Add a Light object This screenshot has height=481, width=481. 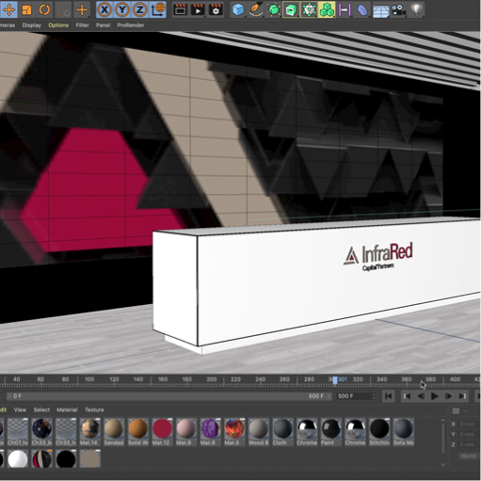pyautogui.click(x=416, y=9)
